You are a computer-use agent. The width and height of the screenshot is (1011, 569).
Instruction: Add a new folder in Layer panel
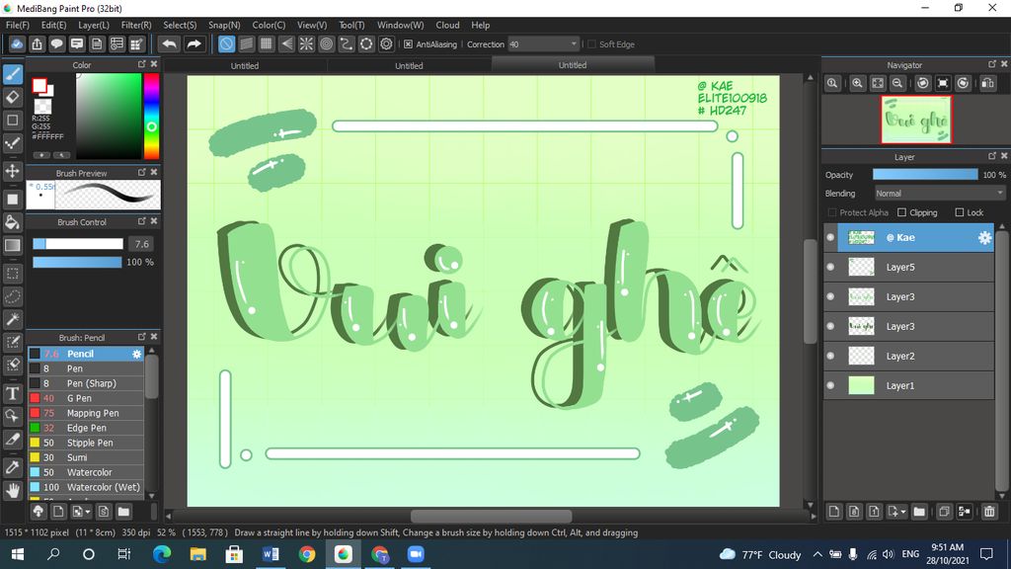(x=919, y=512)
